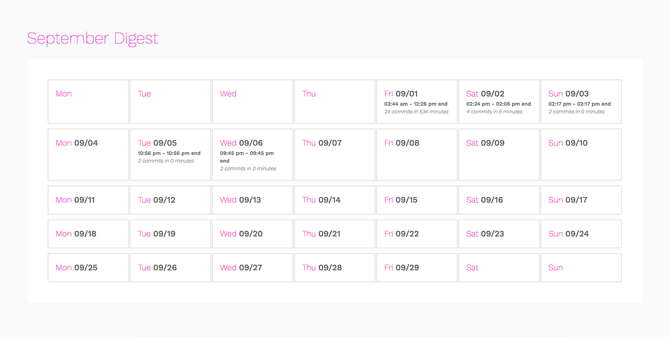This screenshot has width=670, height=337.
Task: Select the Thu 09/28 date label
Action: pyautogui.click(x=322, y=268)
